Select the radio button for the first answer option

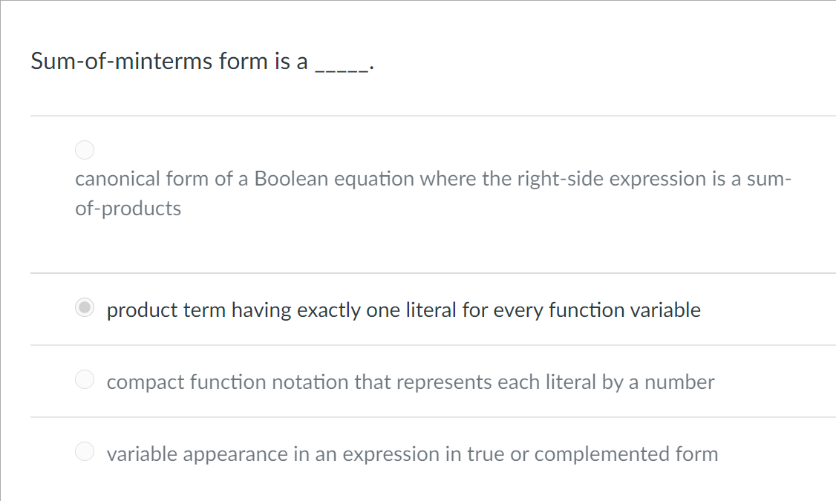tap(84, 150)
